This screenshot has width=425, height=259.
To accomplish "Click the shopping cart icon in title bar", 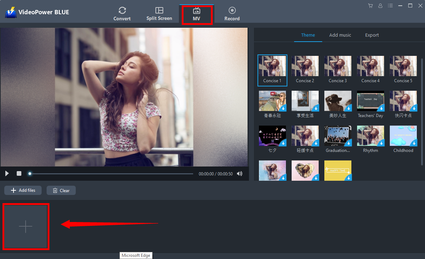I will point(371,6).
